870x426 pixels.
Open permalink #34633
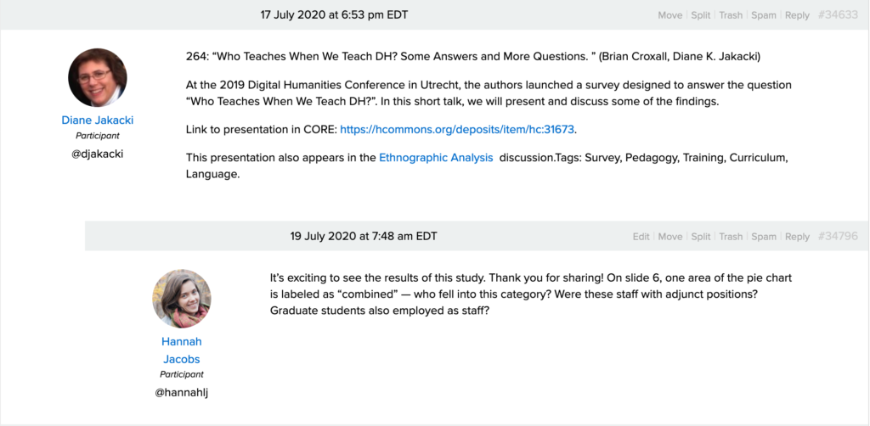point(838,15)
